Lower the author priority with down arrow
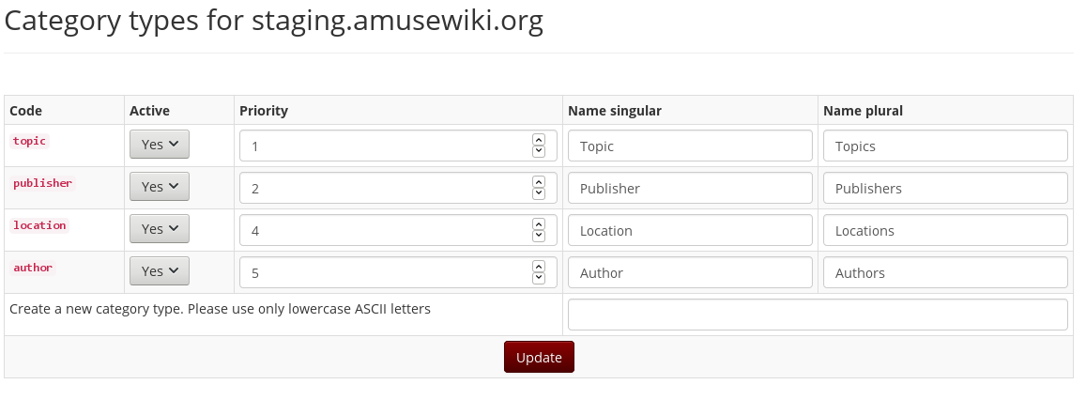 538,278
